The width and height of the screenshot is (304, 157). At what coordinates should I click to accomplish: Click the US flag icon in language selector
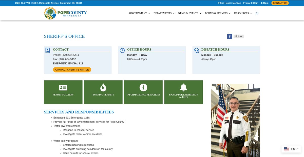[287, 149]
